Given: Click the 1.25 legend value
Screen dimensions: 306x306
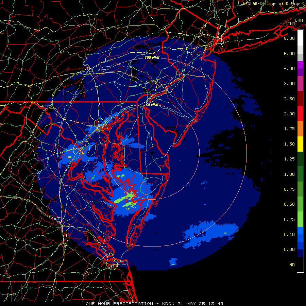Looking at the screenshot, I should coord(289,159).
